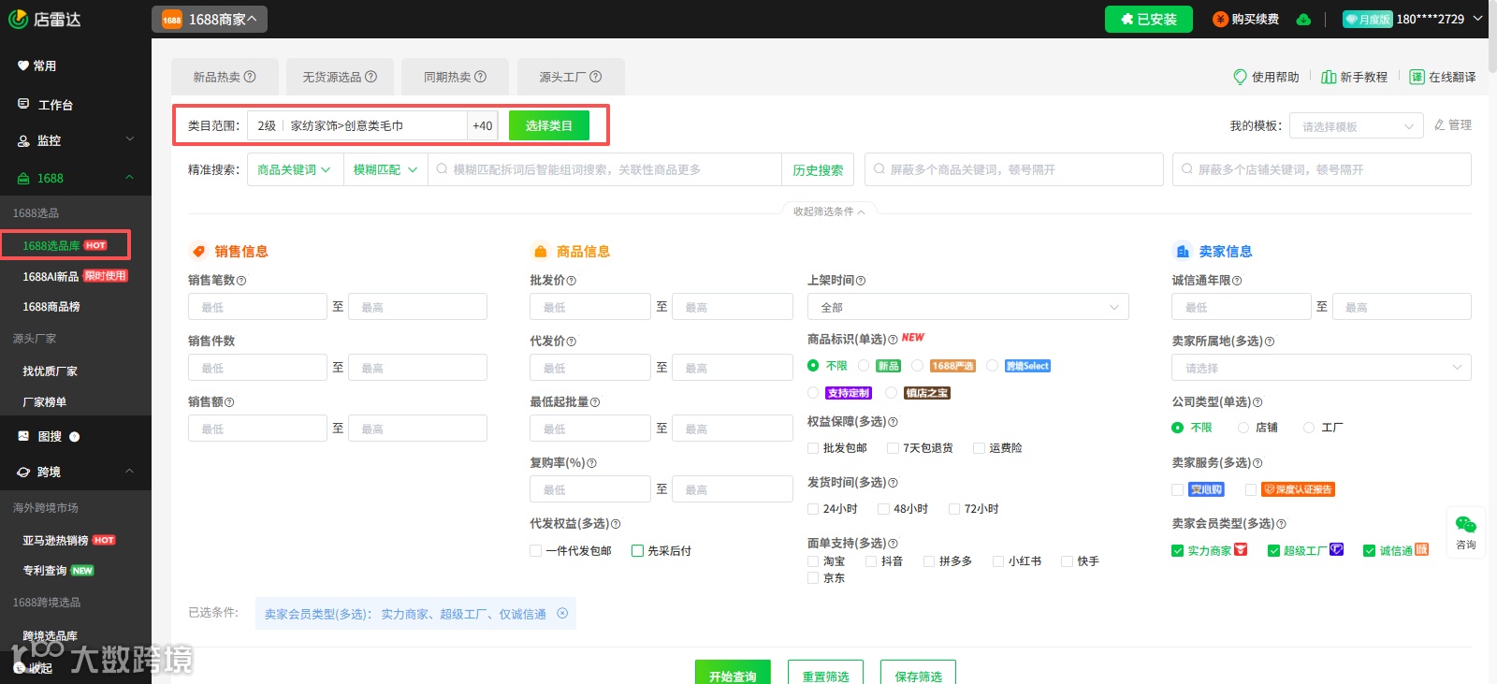The height and width of the screenshot is (684, 1497).
Task: Click the 监控 person icon
Action: tap(23, 141)
